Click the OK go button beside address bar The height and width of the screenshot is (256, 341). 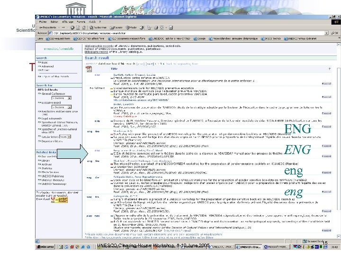[335, 33]
